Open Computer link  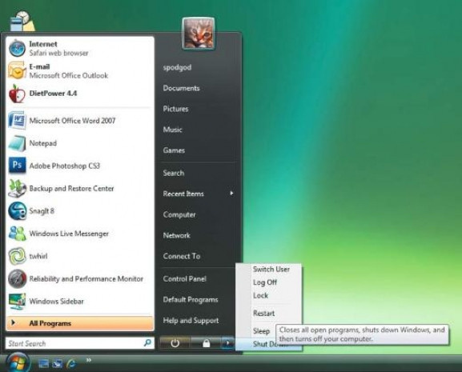179,214
